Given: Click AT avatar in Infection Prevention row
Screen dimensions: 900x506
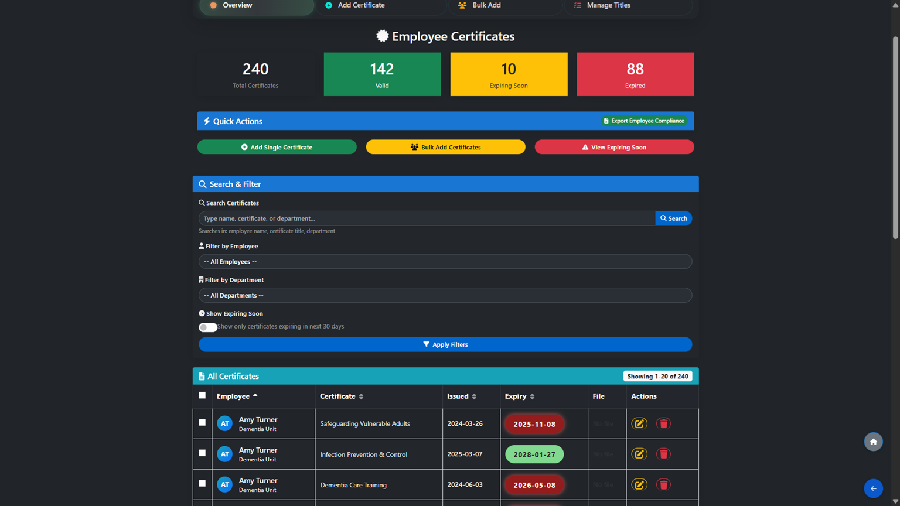Looking at the screenshot, I should [x=224, y=454].
